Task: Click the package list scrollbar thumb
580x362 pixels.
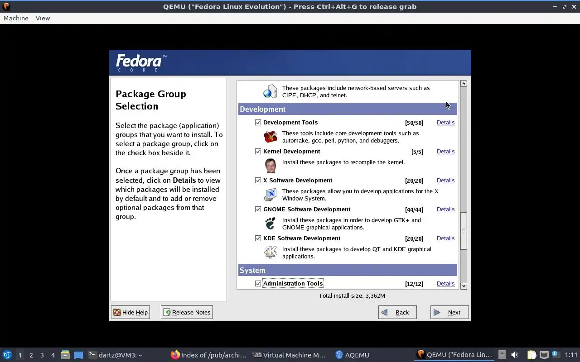Action: (464, 231)
